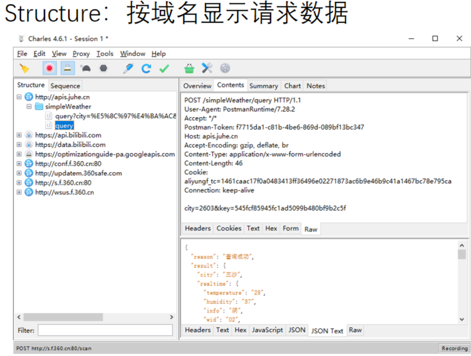Open the Help menu
Image resolution: width=471 pixels, height=356 pixels.
click(158, 54)
